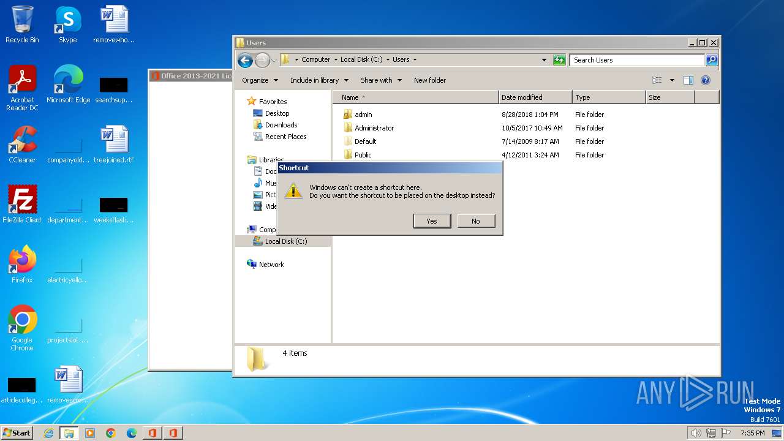
Task: Select Recent Places in the navigation pane
Action: 285,137
